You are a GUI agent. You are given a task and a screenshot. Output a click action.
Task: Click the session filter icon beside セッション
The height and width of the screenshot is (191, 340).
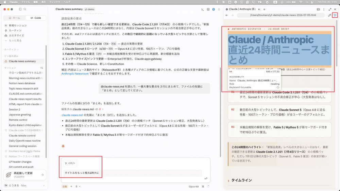click(x=41, y=68)
